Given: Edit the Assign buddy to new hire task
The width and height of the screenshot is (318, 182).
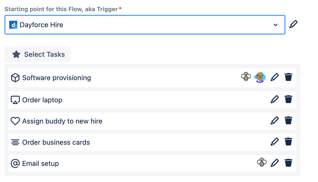Looking at the screenshot, I should click(274, 121).
